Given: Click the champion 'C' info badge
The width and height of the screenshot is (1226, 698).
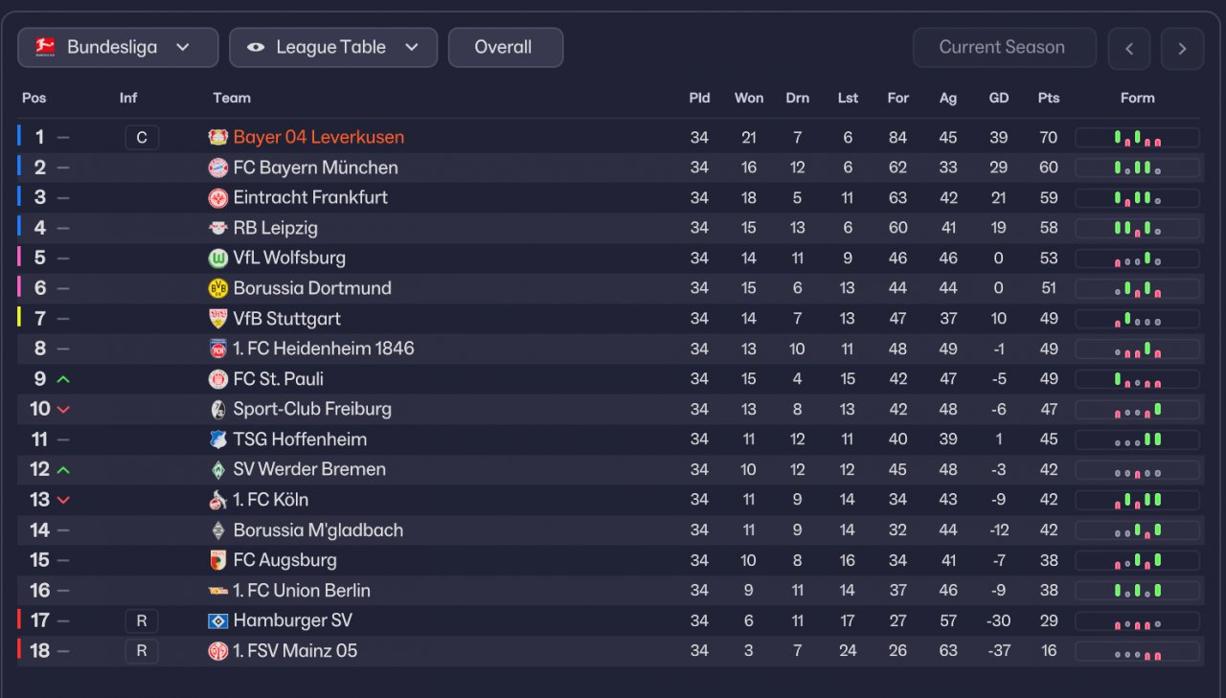Looking at the screenshot, I should click(x=142, y=138).
